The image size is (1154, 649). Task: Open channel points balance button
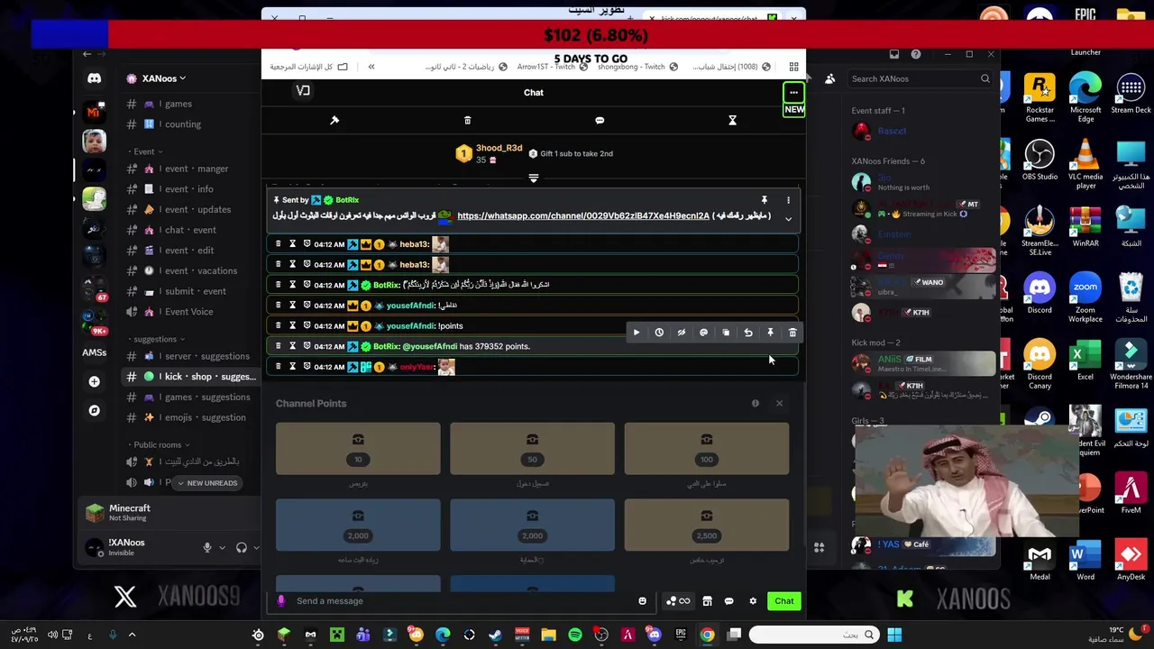(677, 601)
